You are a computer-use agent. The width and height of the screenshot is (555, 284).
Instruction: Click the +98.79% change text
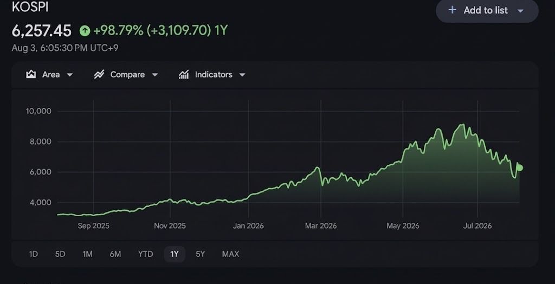[118, 31]
